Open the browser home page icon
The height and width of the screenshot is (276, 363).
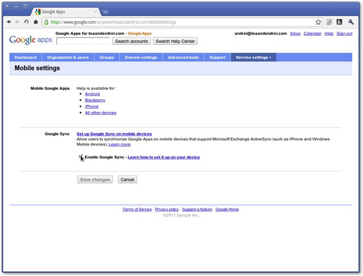[x=36, y=22]
